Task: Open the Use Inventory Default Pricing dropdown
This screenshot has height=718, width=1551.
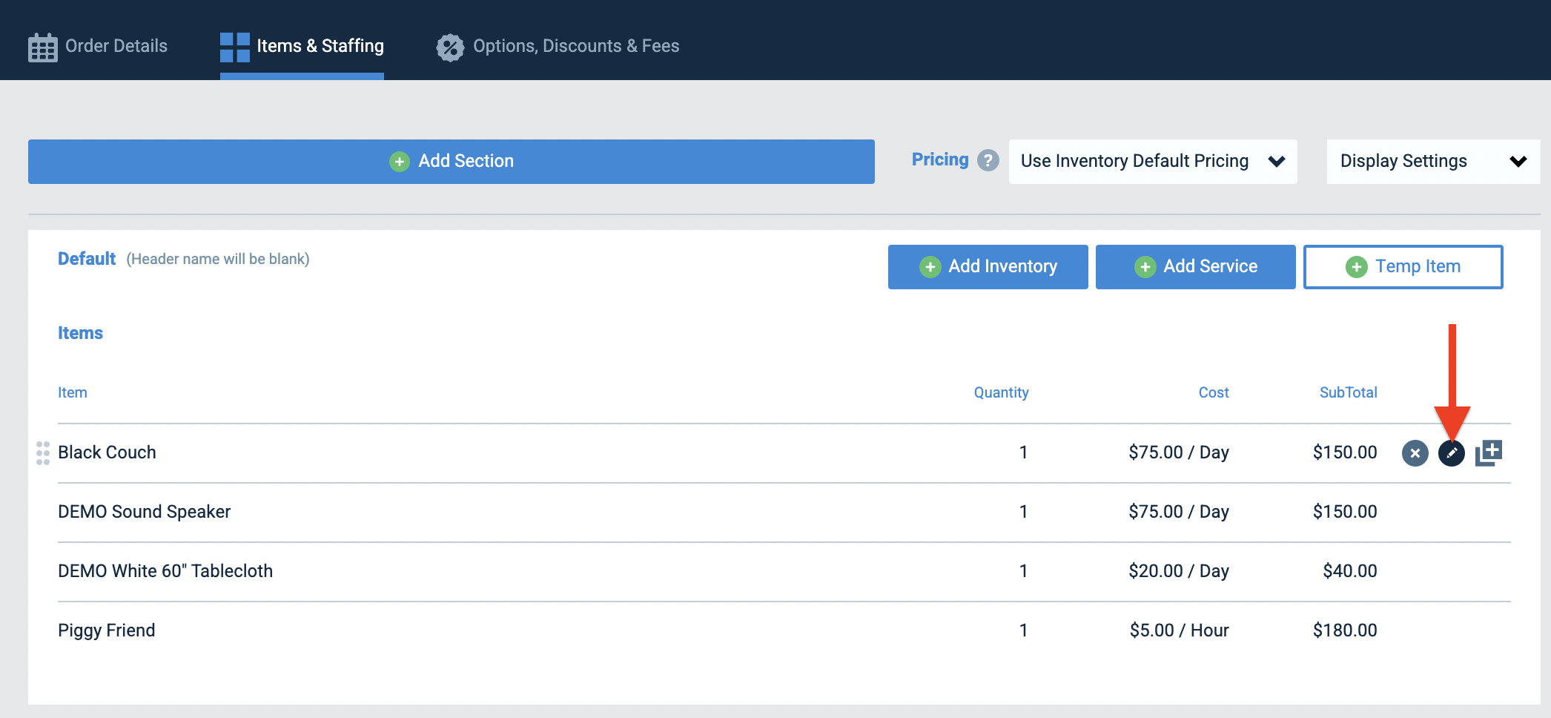Action: pos(1153,161)
